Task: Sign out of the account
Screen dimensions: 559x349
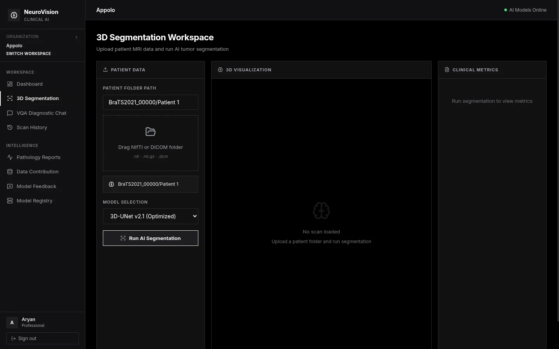Action: (x=42, y=338)
